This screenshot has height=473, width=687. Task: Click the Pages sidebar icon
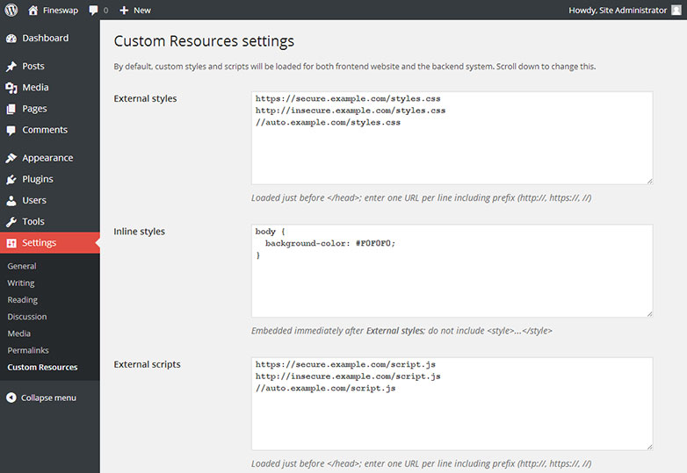pos(11,109)
